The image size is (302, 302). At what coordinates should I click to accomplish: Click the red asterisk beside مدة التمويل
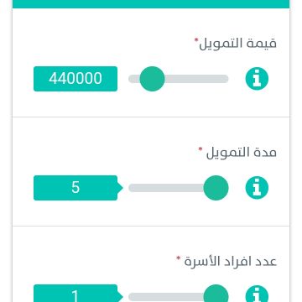point(200,149)
